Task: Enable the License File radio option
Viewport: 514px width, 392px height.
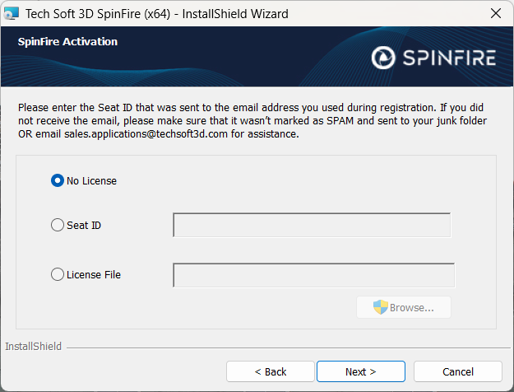Action: tap(58, 274)
